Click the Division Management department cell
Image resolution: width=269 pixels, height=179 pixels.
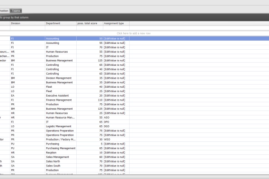click(x=61, y=78)
